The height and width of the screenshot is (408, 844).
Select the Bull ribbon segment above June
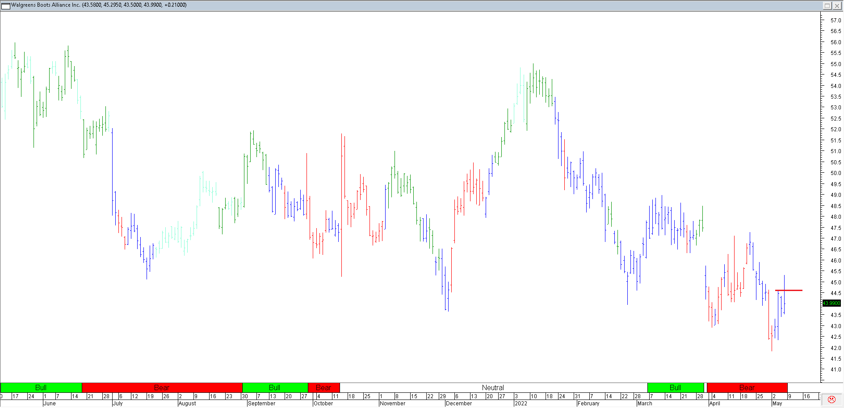pyautogui.click(x=41, y=387)
